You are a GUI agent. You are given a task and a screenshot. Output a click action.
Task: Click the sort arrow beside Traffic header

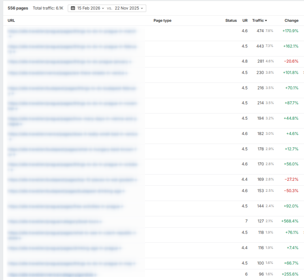(266, 21)
